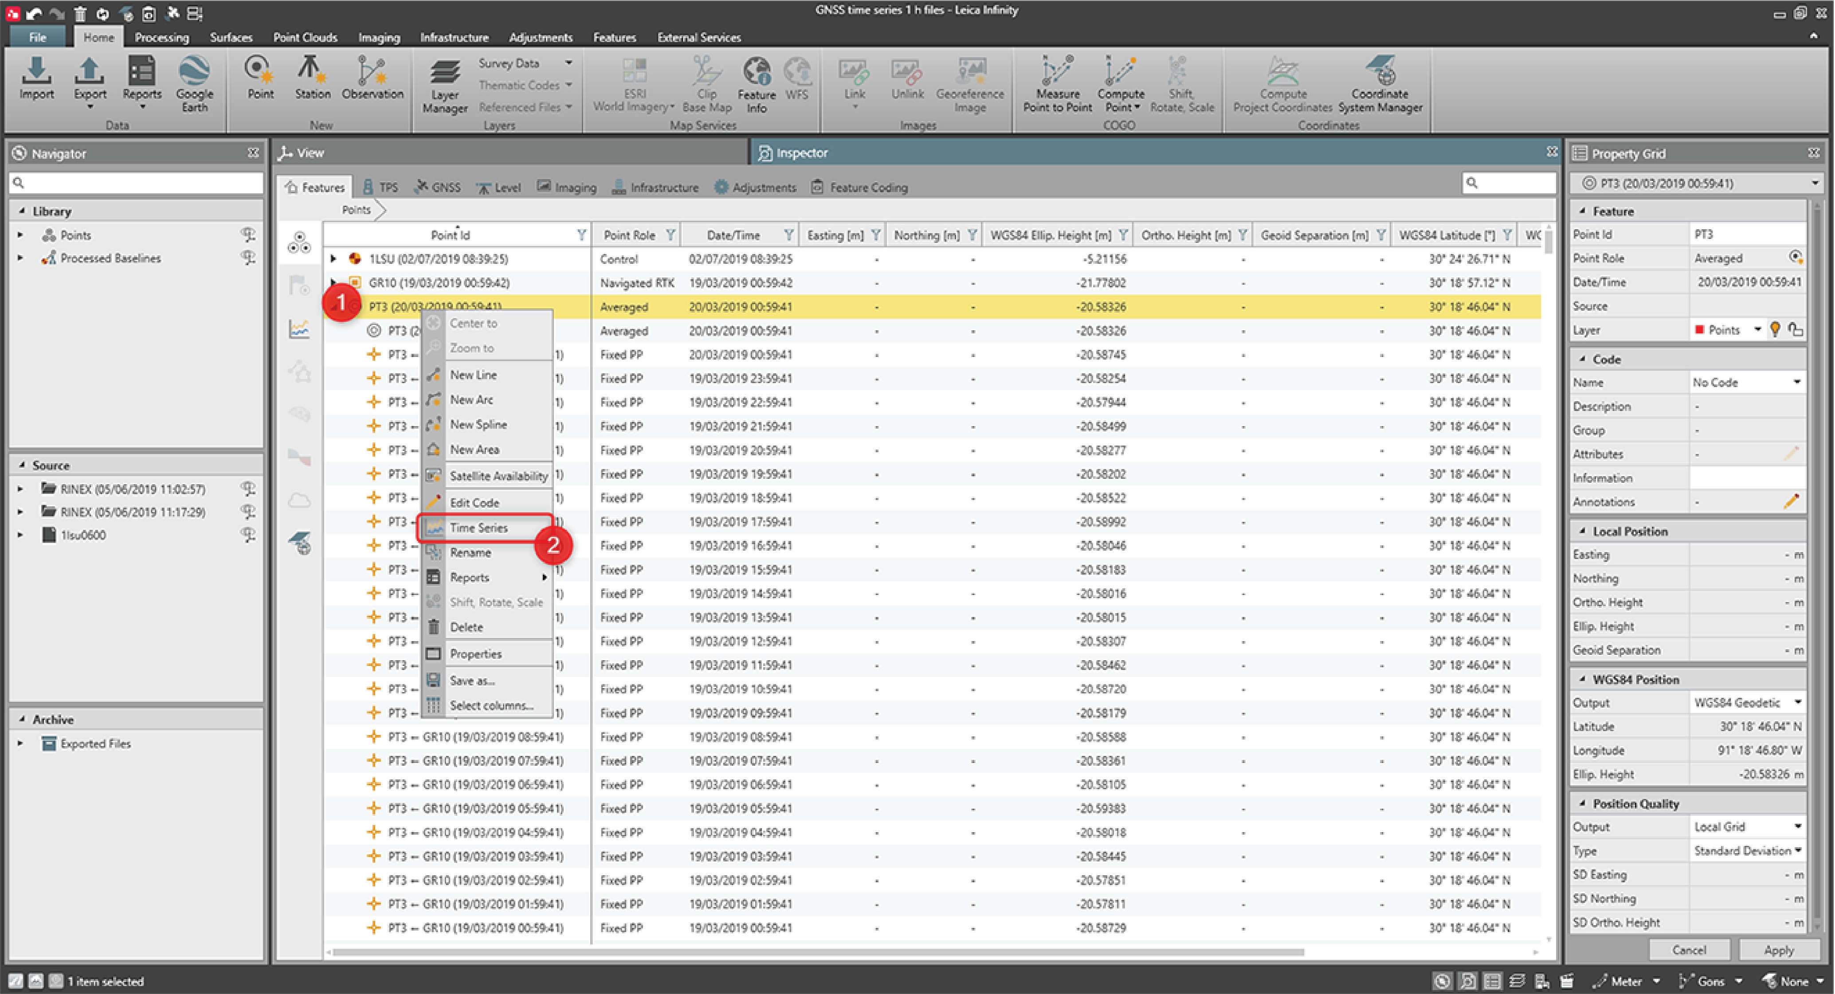Collapse the Position Quality section

[x=1582, y=803]
